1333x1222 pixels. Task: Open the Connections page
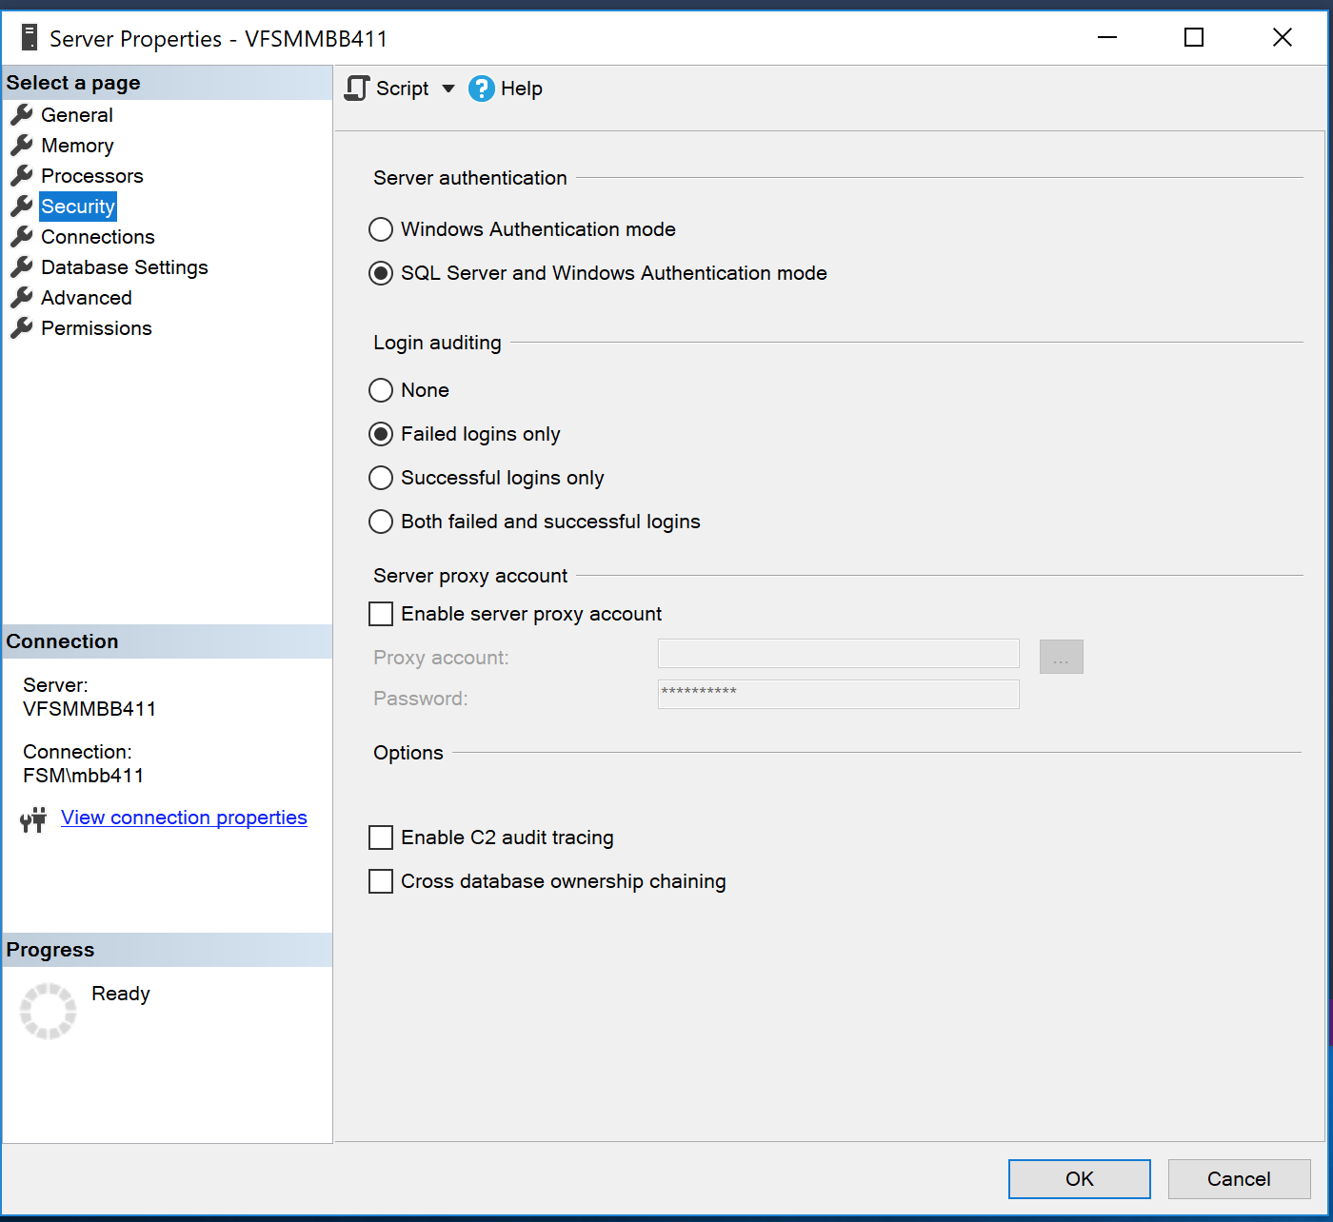pos(97,237)
